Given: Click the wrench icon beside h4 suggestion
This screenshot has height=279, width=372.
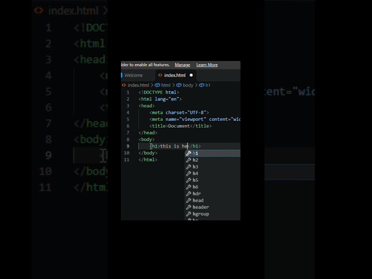Looking at the screenshot, I should (188, 173).
